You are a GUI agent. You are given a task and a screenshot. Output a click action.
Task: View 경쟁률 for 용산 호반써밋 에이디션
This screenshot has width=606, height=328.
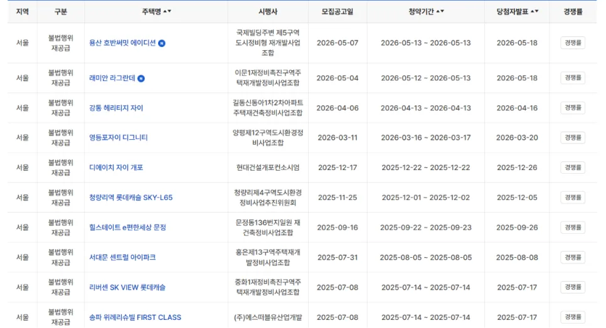(x=573, y=43)
